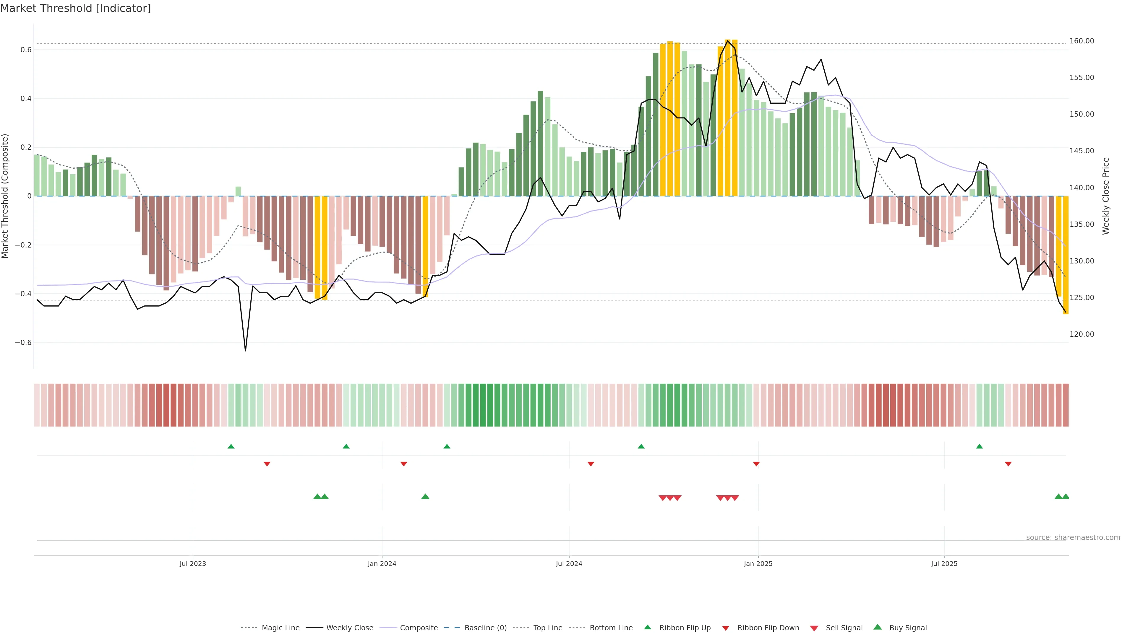Viewport: 1135px width, 638px height.
Task: Select the first ribbon flip up marker after Jul 2023
Action: pos(231,447)
